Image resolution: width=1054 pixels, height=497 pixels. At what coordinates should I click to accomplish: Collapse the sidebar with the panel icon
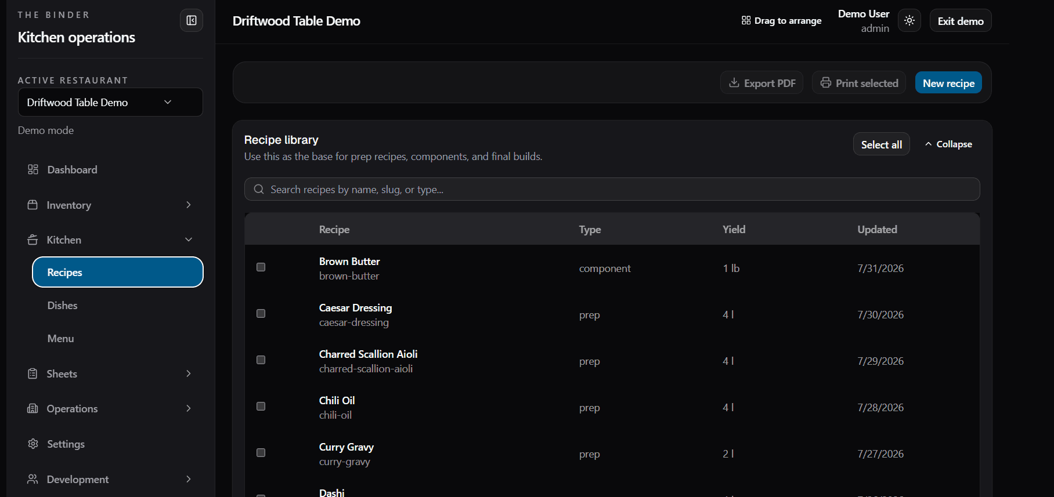coord(192,21)
